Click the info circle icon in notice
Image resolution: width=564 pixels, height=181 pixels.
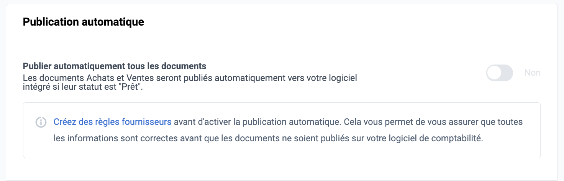pyautogui.click(x=41, y=123)
